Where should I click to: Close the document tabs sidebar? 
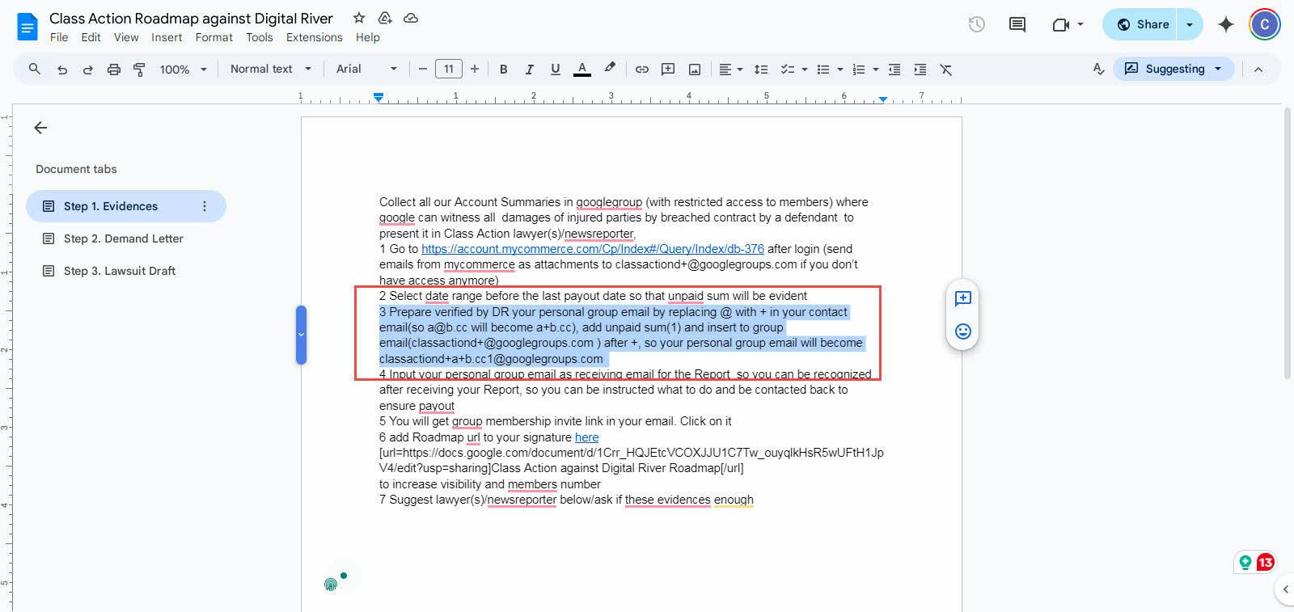[40, 128]
